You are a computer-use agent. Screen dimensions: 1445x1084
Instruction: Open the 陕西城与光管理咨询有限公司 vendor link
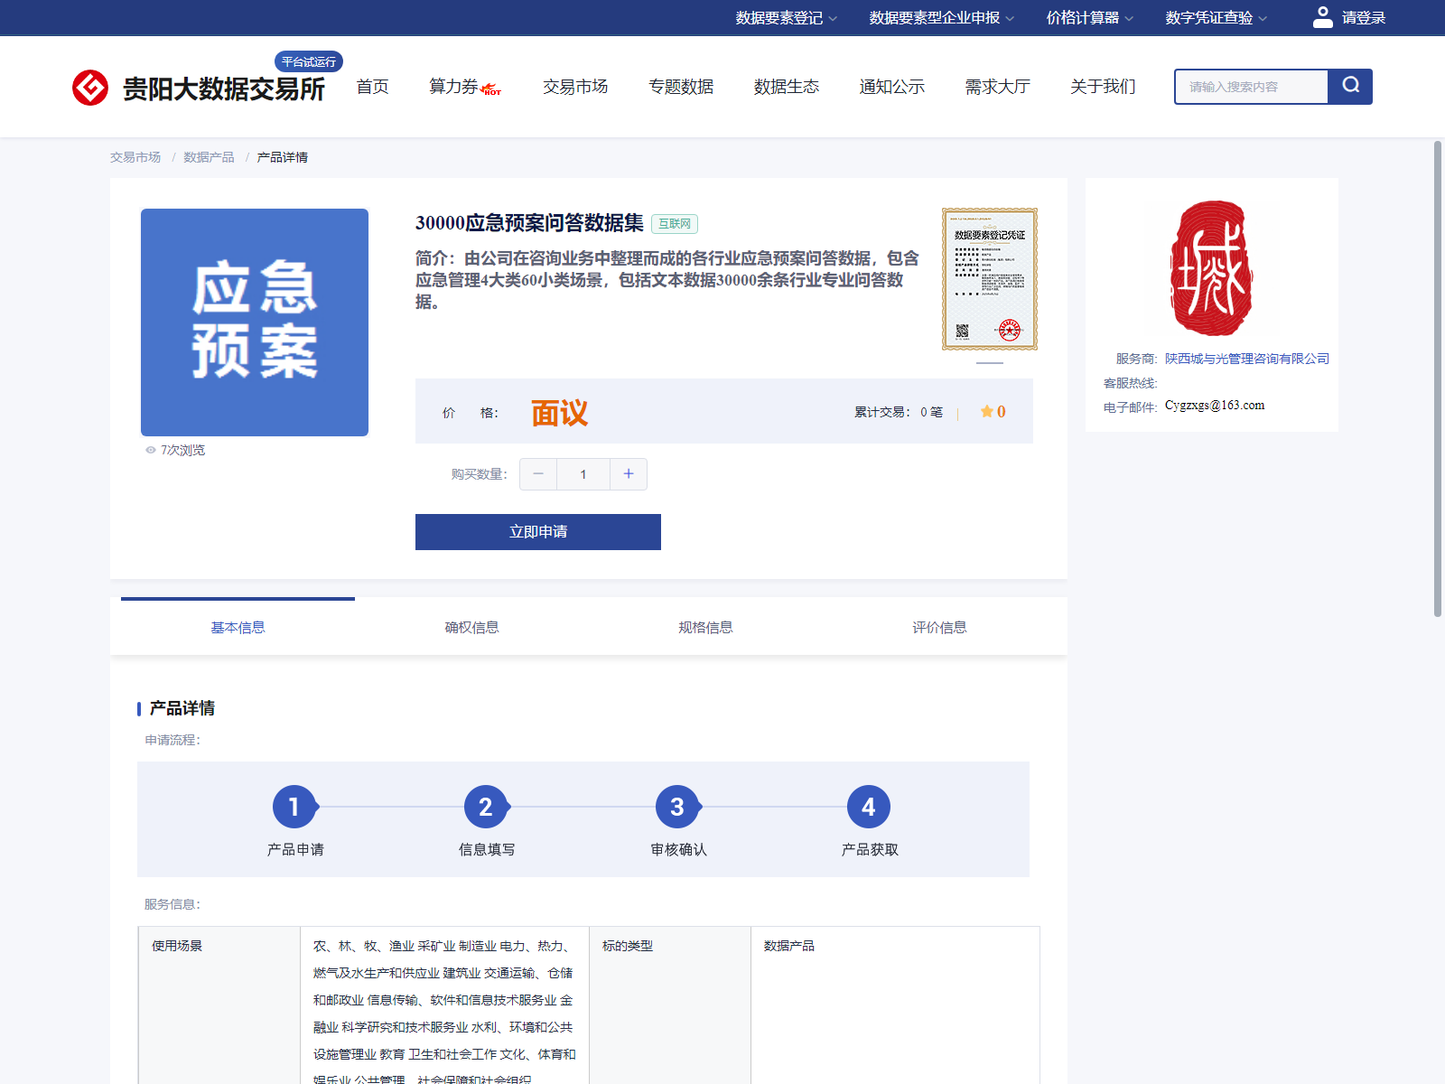1246,359
